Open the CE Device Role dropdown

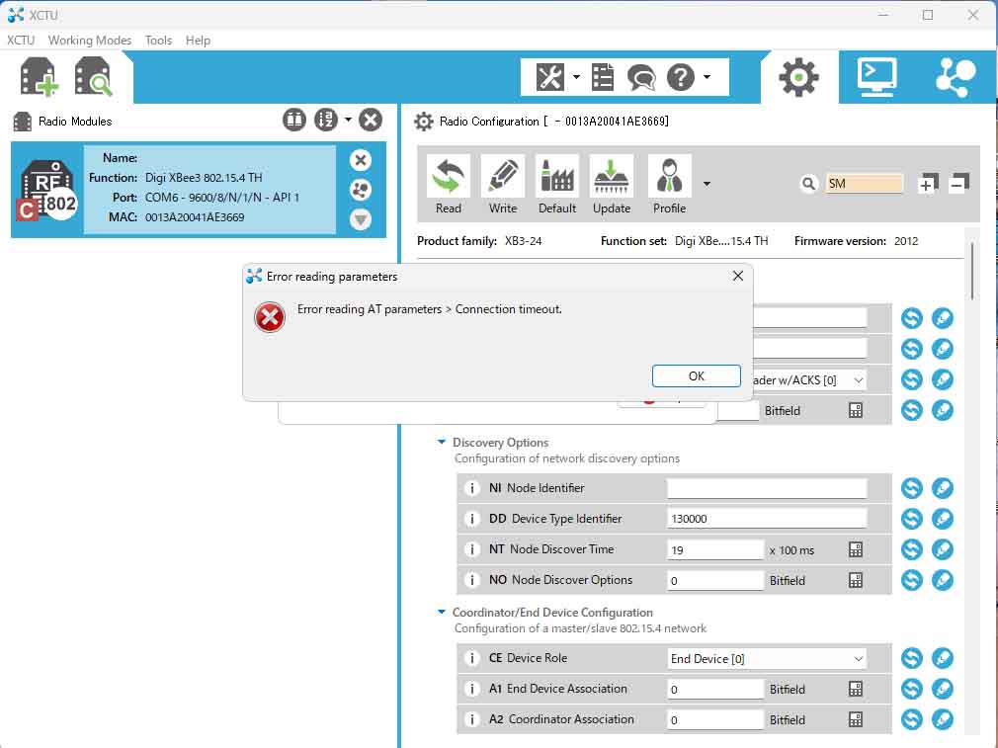[x=767, y=659]
